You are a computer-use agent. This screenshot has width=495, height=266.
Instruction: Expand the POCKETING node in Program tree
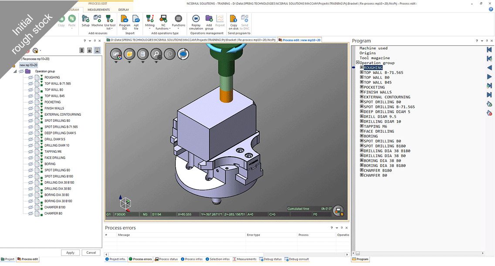(362, 87)
